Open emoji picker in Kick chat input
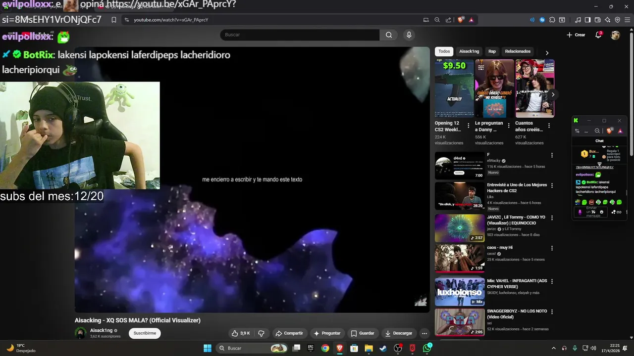 click(x=602, y=212)
